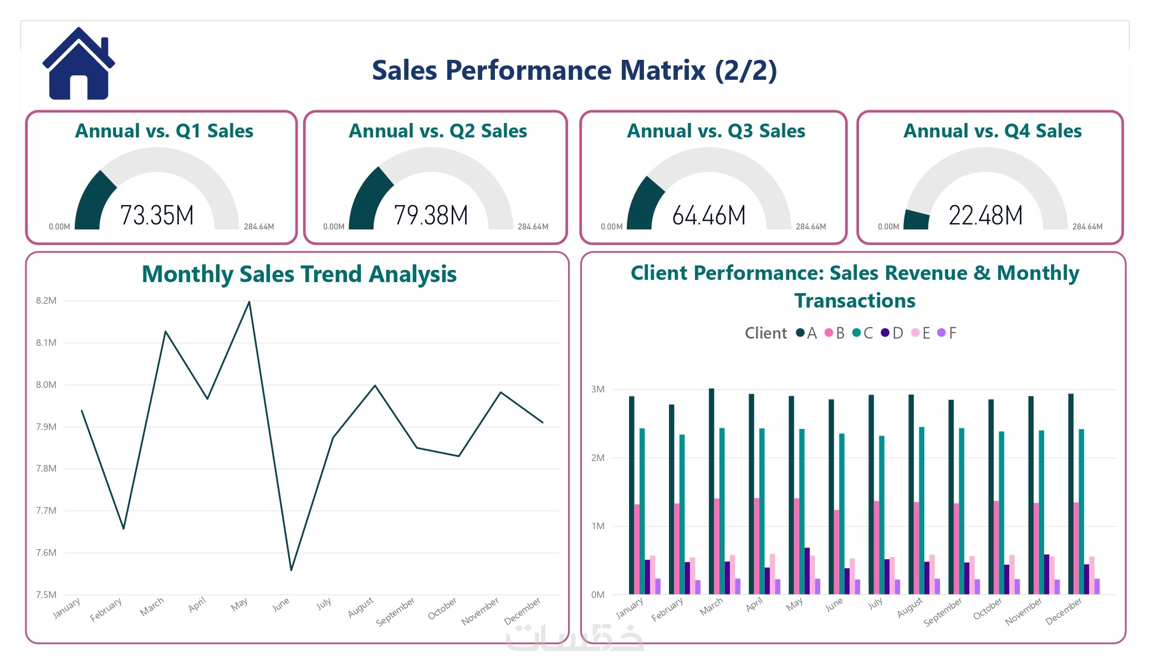Click December label on bar chart axis

(x=1064, y=611)
